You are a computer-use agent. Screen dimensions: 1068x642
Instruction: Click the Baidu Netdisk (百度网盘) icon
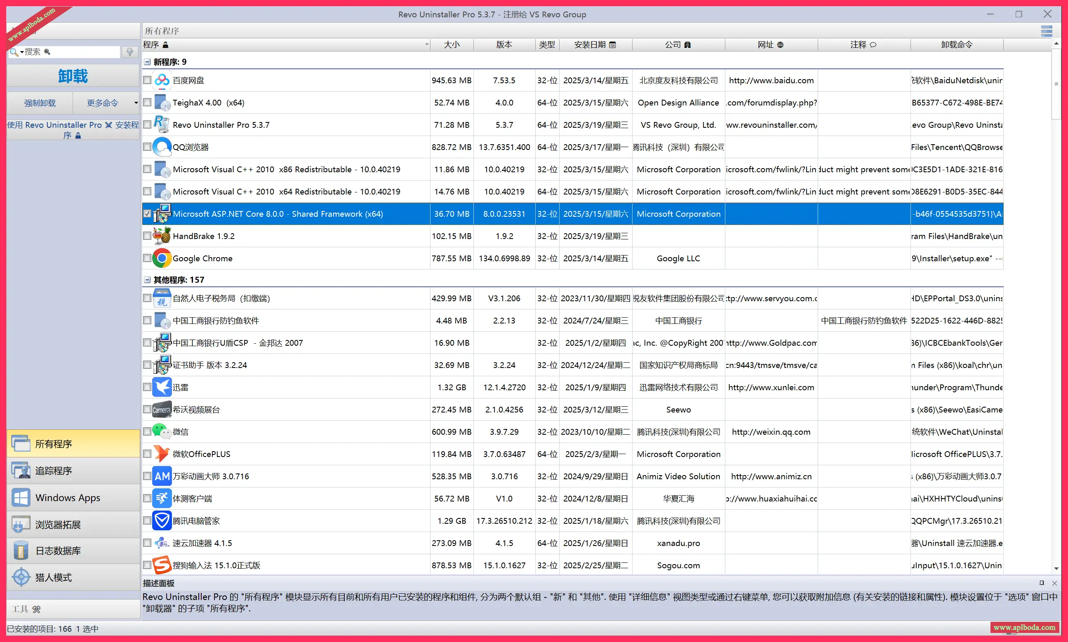[162, 80]
